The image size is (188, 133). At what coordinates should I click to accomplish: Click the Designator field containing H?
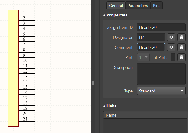[151, 37]
